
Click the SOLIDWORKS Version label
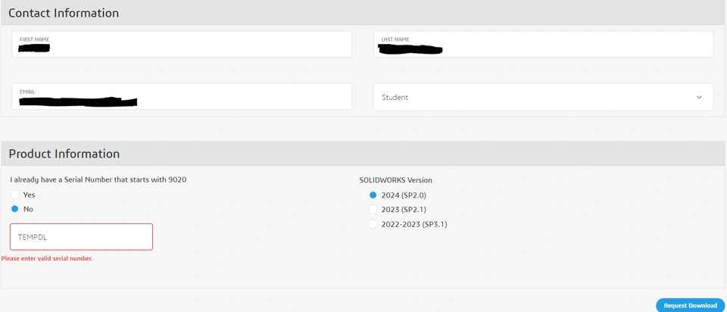tap(395, 180)
